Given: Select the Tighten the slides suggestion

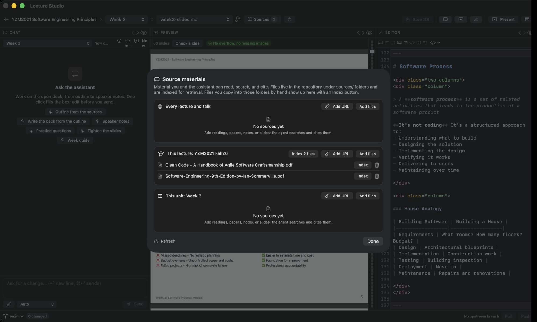Looking at the screenshot, I should [x=101, y=131].
